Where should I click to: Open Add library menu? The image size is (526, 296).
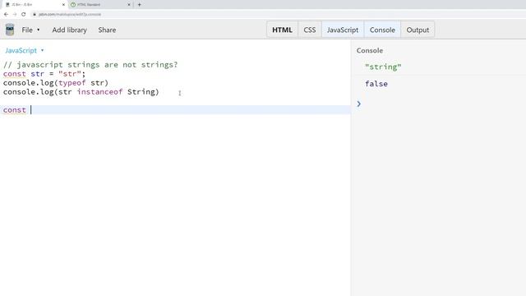point(69,30)
